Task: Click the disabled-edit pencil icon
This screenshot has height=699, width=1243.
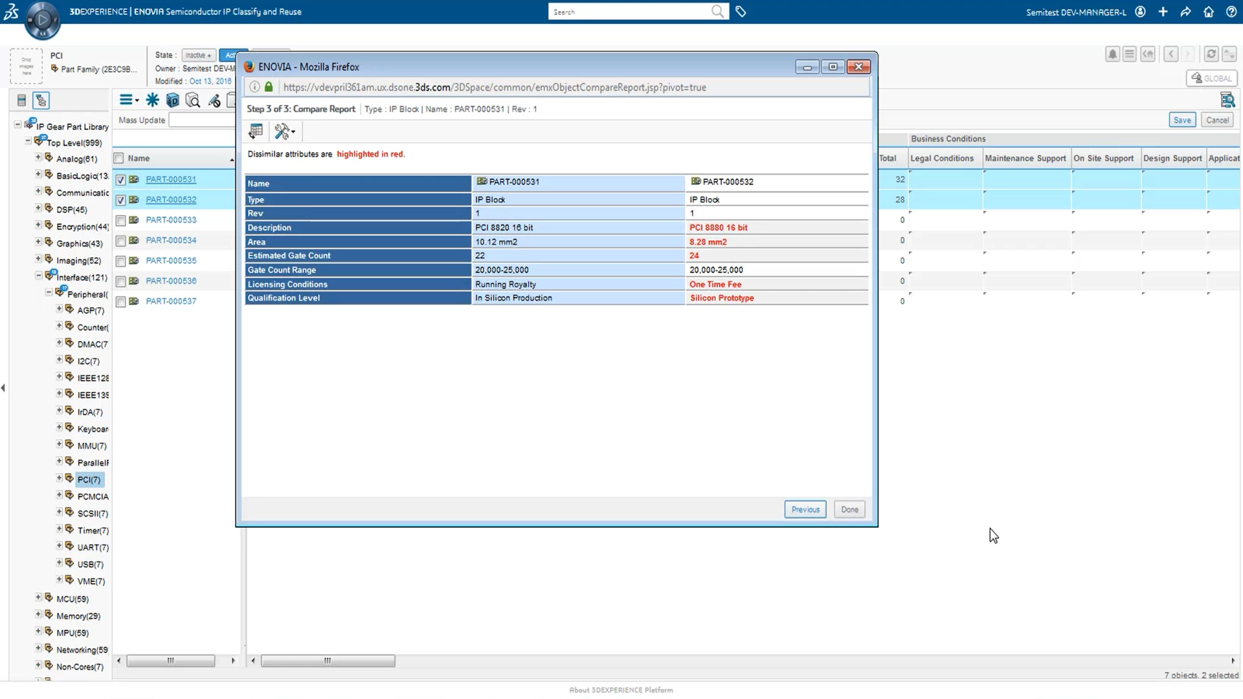Action: point(214,100)
